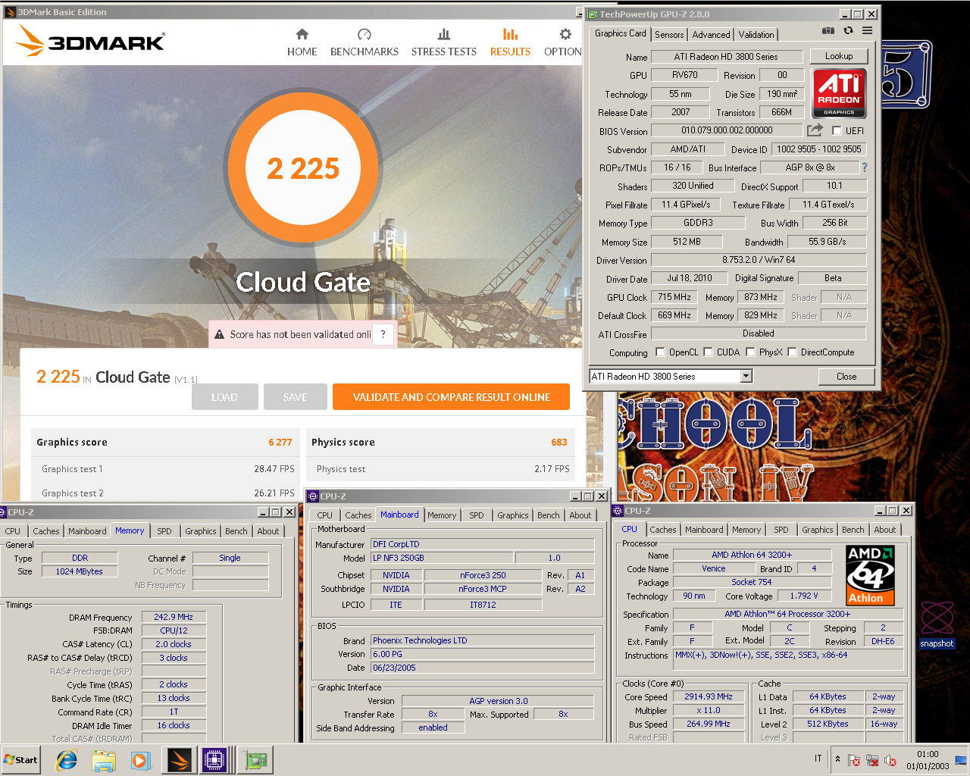Take GPU-Z screenshot with camera icon
This screenshot has width=970, height=776.
point(828,30)
